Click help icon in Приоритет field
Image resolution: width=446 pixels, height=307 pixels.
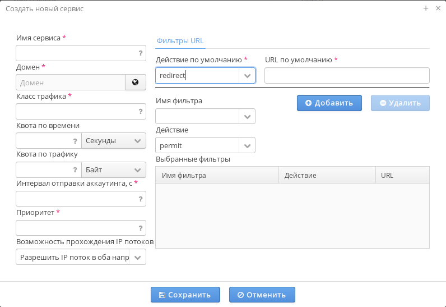(x=141, y=228)
